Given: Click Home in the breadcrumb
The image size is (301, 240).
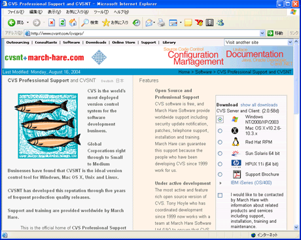Looking at the screenshot, I should click(x=184, y=72).
